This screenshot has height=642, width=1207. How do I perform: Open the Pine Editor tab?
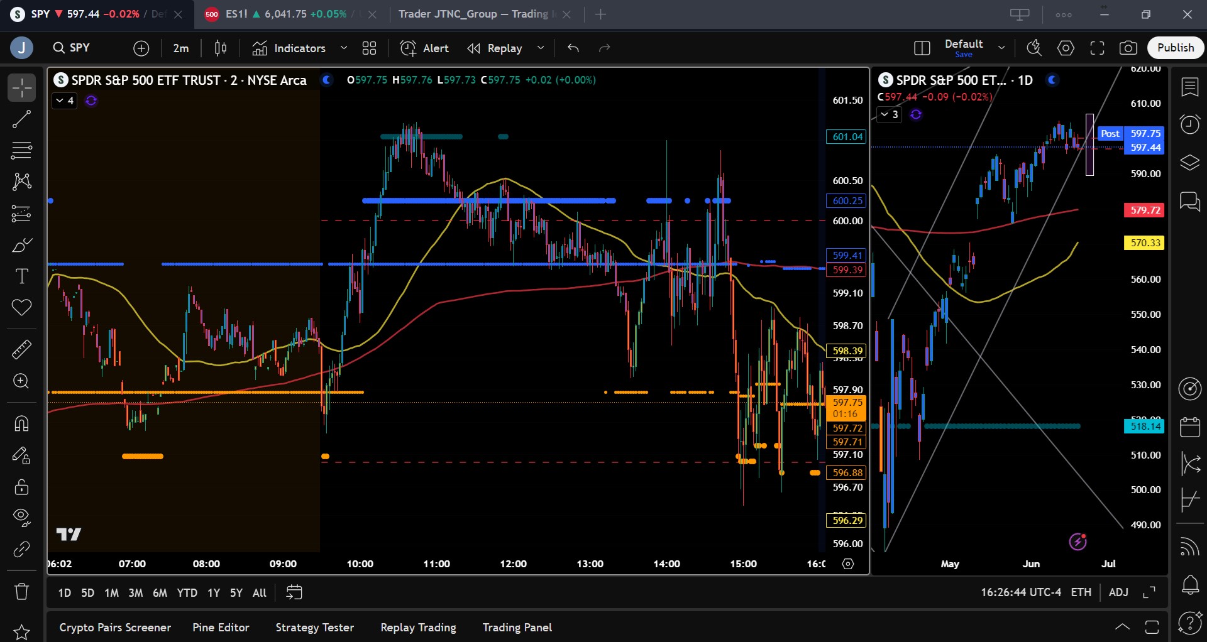221,628
